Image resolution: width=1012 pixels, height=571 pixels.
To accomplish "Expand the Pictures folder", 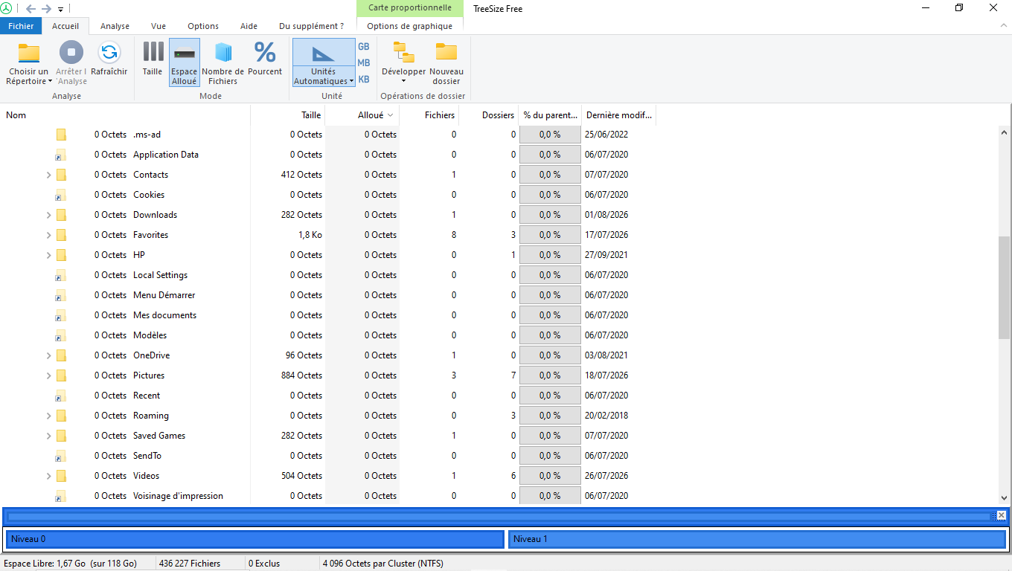I will 49,375.
